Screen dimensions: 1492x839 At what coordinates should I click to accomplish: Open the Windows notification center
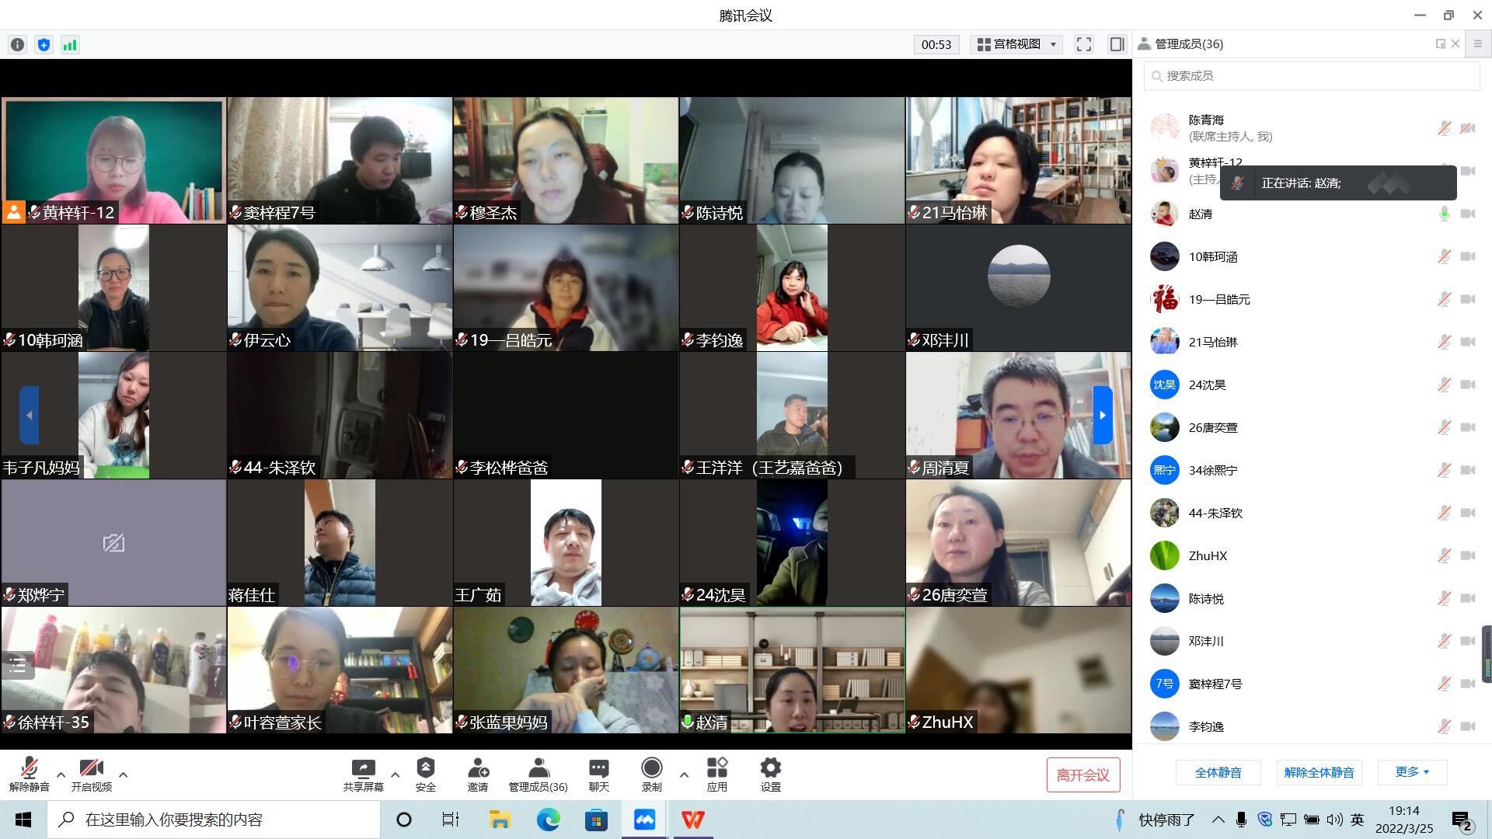tap(1462, 820)
